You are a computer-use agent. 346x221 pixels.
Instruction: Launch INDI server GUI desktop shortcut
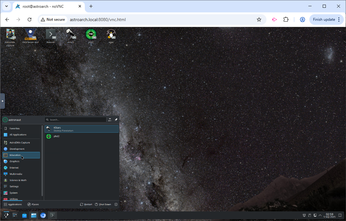click(30, 36)
